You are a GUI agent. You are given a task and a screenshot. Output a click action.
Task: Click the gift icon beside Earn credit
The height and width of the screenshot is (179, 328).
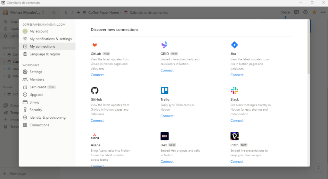(25, 87)
